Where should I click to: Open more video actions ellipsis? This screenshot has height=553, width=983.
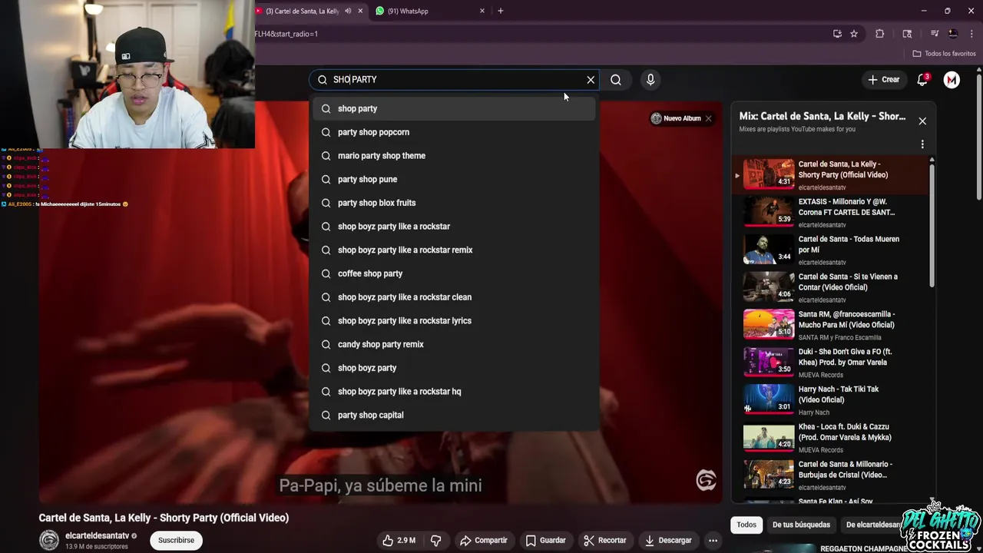click(x=713, y=541)
